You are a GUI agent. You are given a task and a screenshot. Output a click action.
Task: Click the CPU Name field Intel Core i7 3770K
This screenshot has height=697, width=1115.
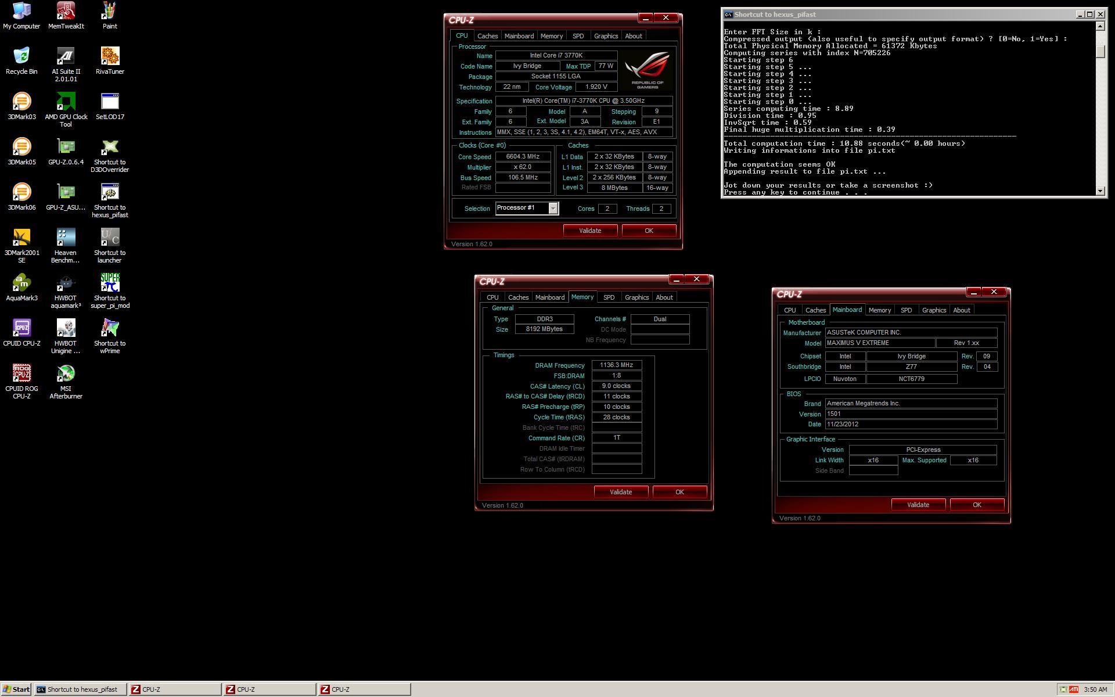(556, 56)
